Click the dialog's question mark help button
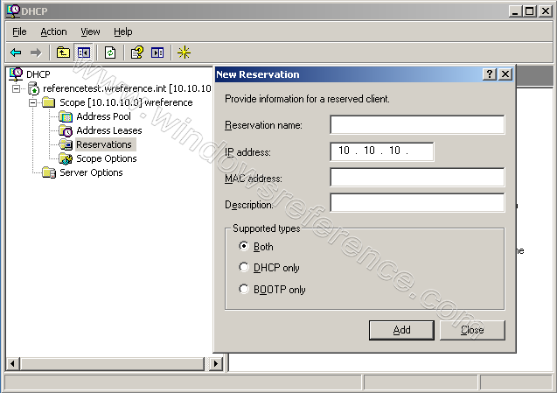Screen dimensions: 557x393 pos(490,74)
